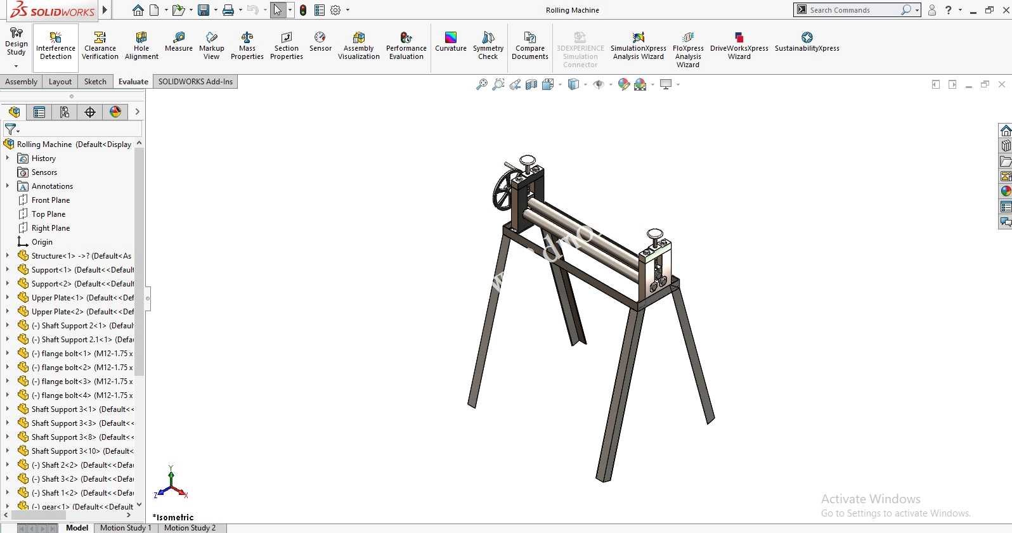Click the FeatureManager design tree tab
1012x533 pixels.
tap(14, 112)
